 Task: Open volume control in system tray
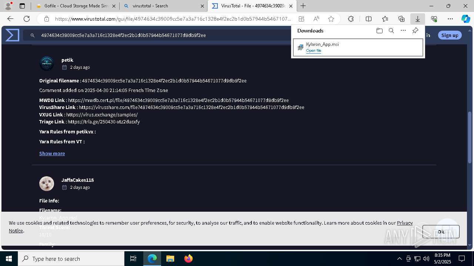426,259
